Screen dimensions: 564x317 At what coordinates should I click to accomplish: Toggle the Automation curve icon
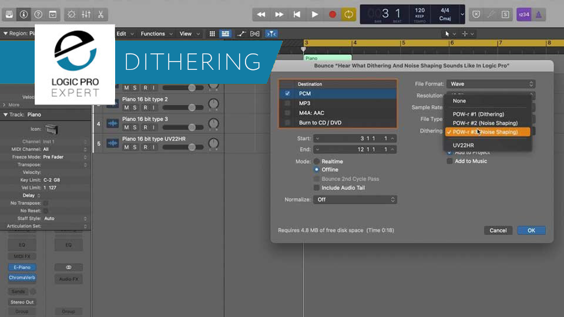241,34
